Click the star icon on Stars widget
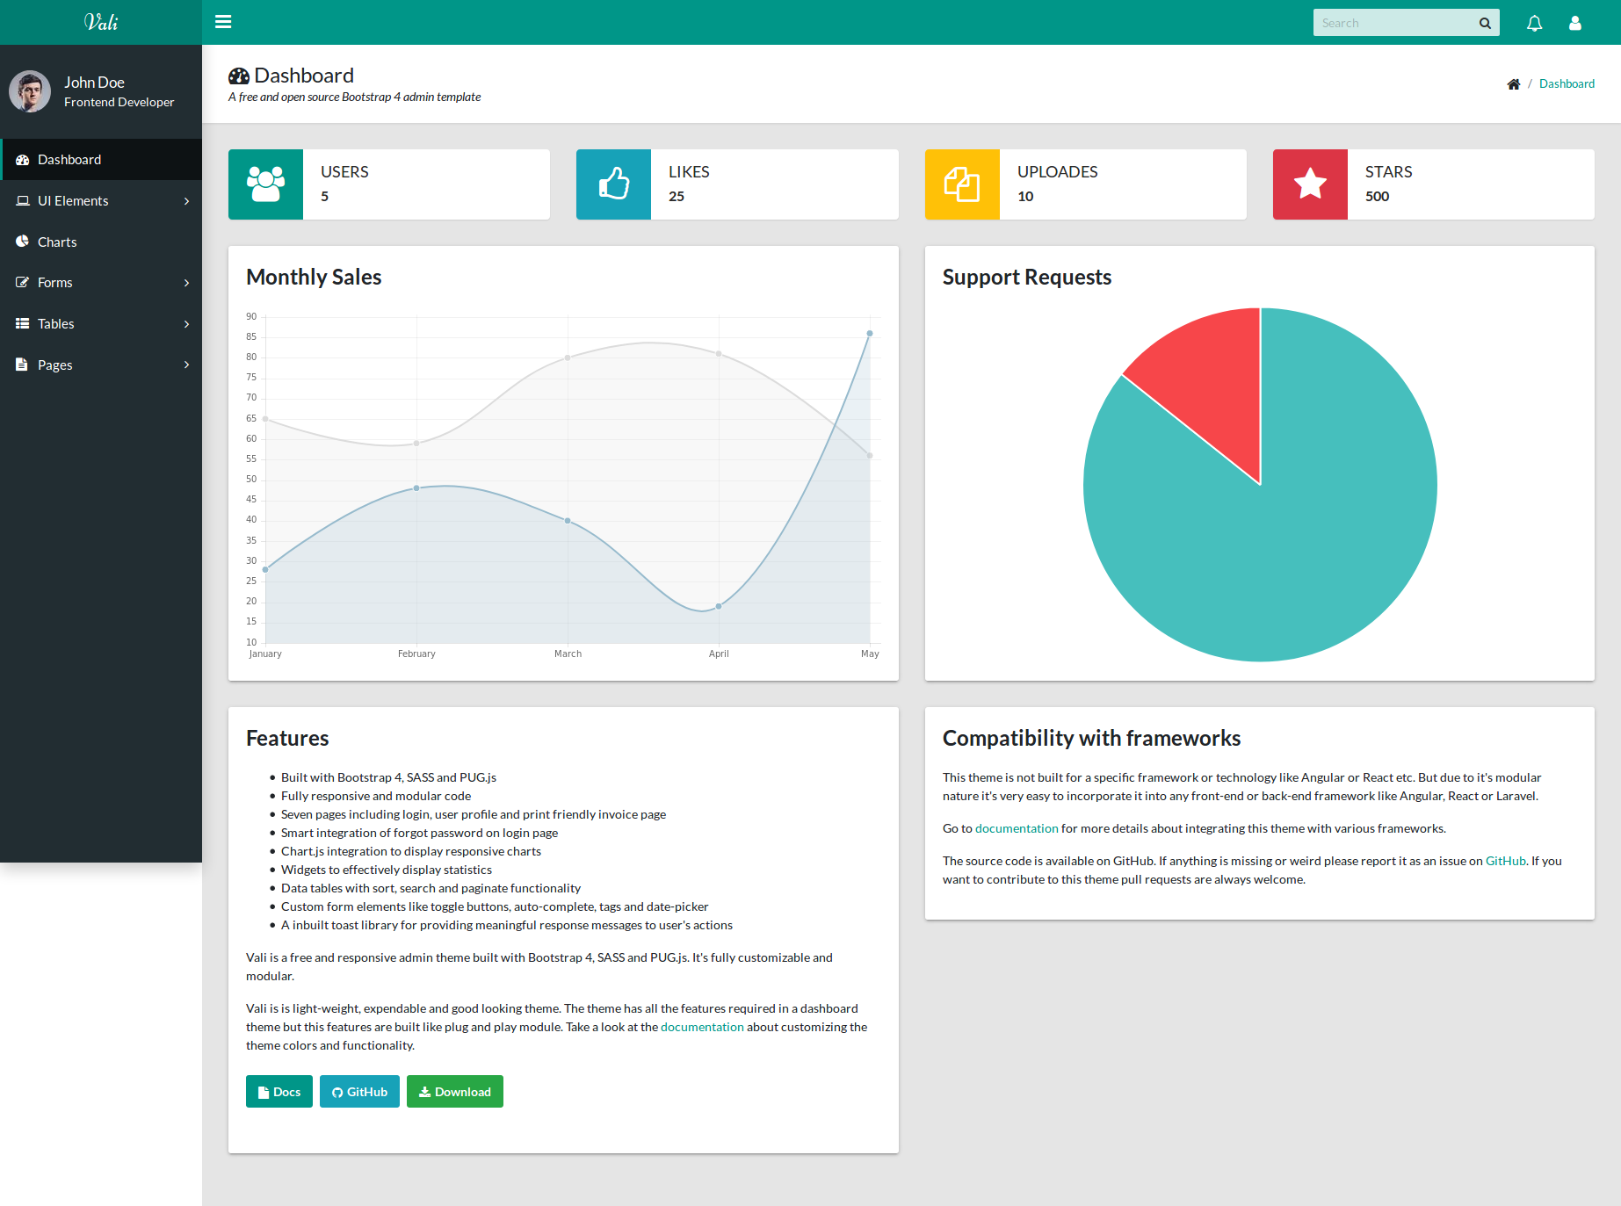Screen dimensions: 1621x1206 1310,184
